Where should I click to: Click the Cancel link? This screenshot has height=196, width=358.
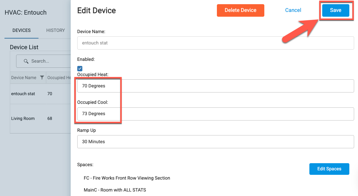293,10
